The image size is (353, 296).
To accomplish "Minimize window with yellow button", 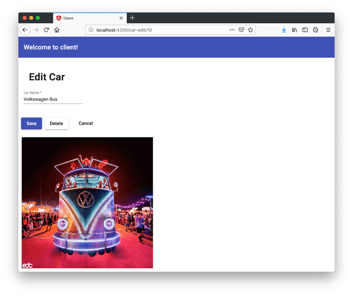I will point(31,18).
